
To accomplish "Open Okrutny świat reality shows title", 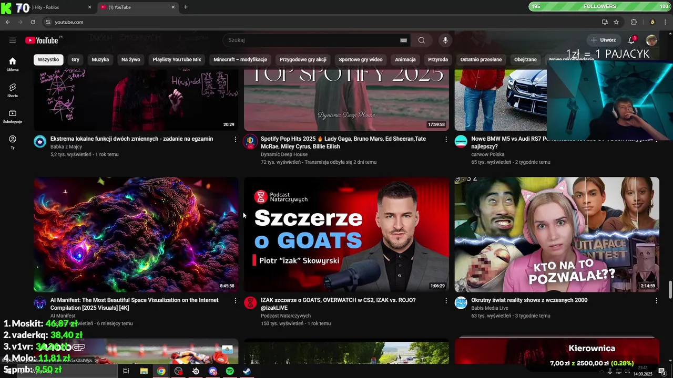I will point(529,300).
